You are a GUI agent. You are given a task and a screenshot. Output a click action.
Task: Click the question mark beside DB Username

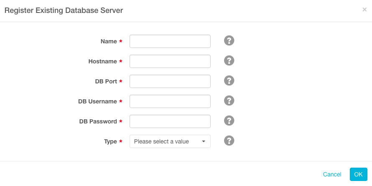pos(229,101)
